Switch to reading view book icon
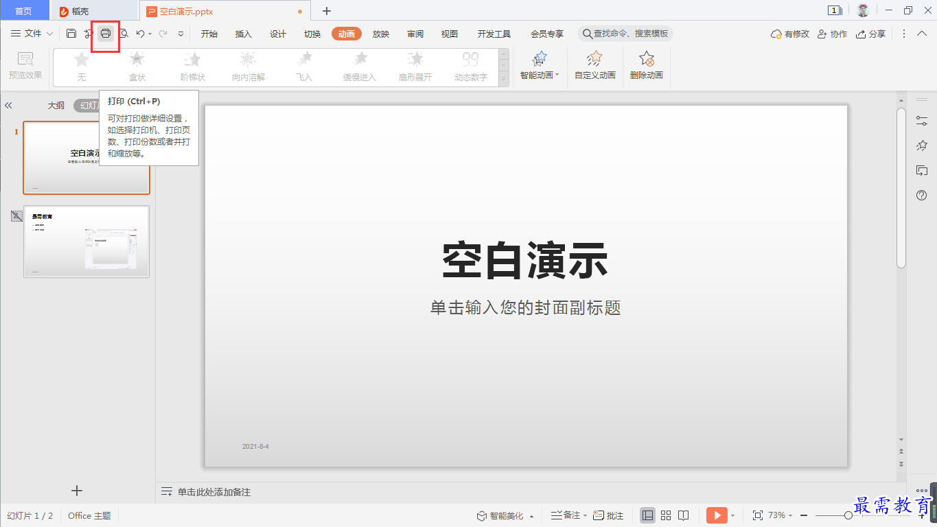This screenshot has width=937, height=527. click(x=684, y=515)
